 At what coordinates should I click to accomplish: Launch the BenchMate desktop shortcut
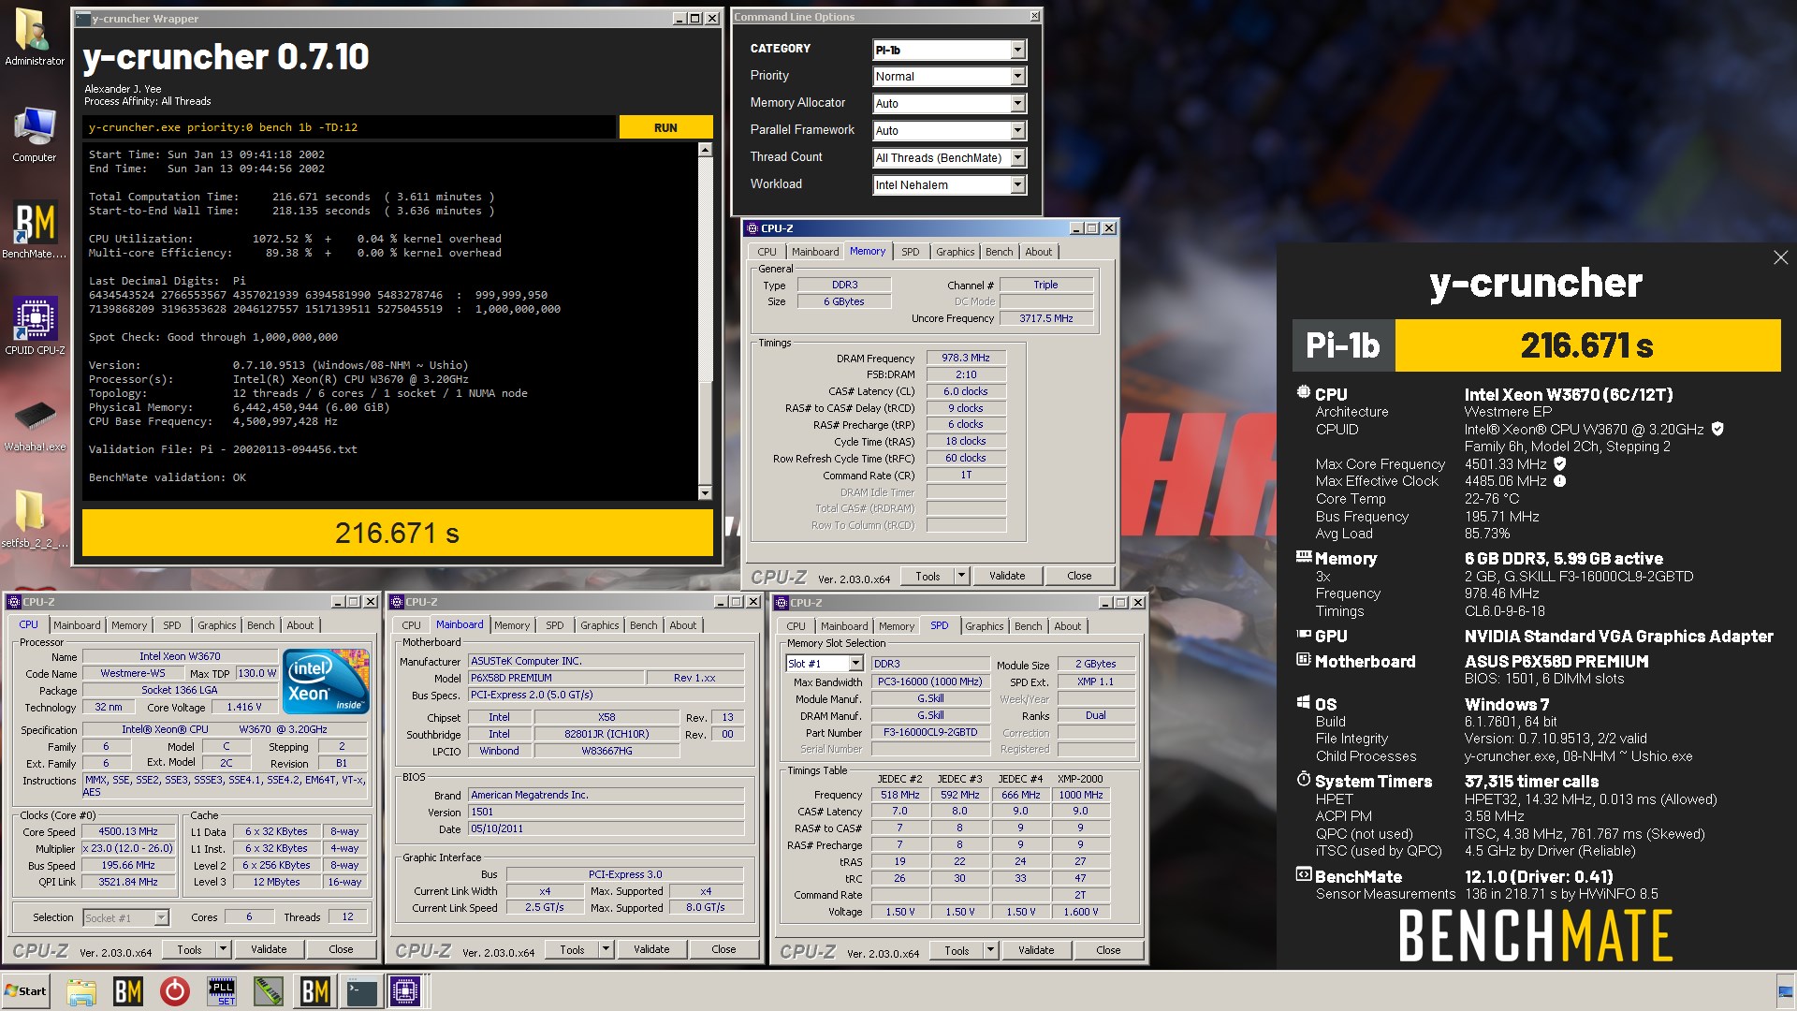pyautogui.click(x=34, y=229)
